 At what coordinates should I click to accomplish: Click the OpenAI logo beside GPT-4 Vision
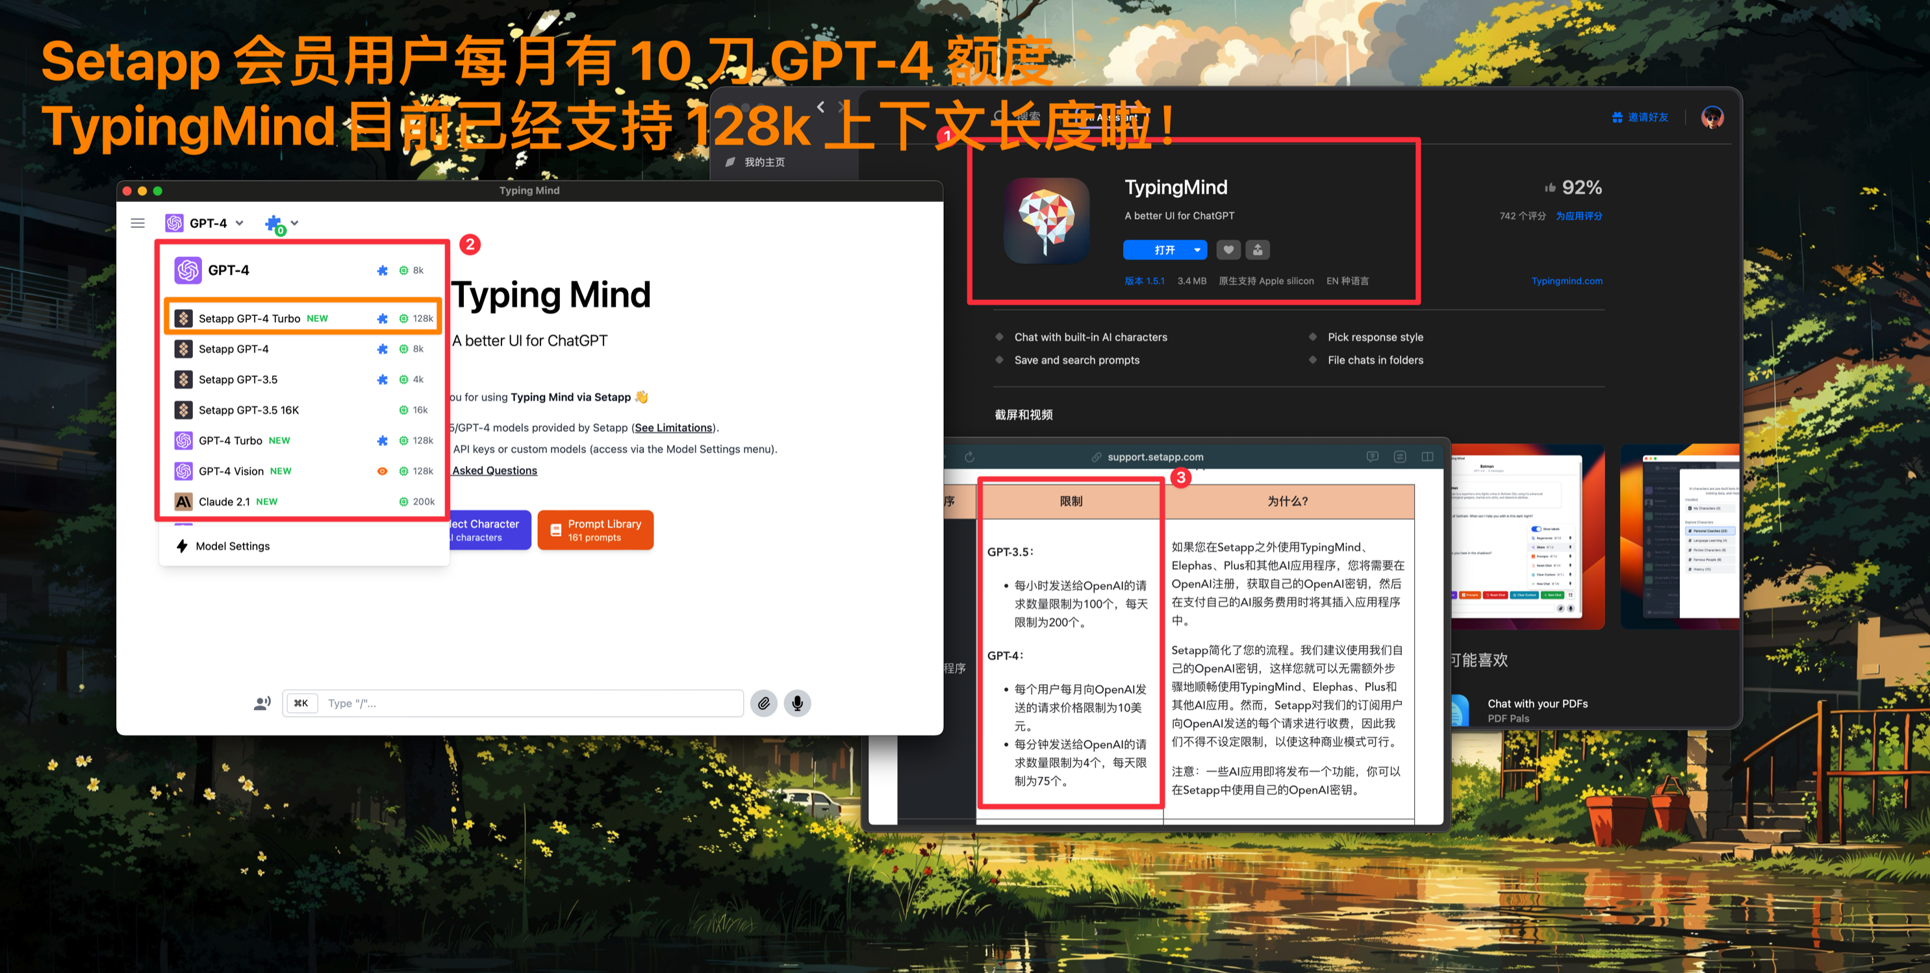tap(184, 471)
